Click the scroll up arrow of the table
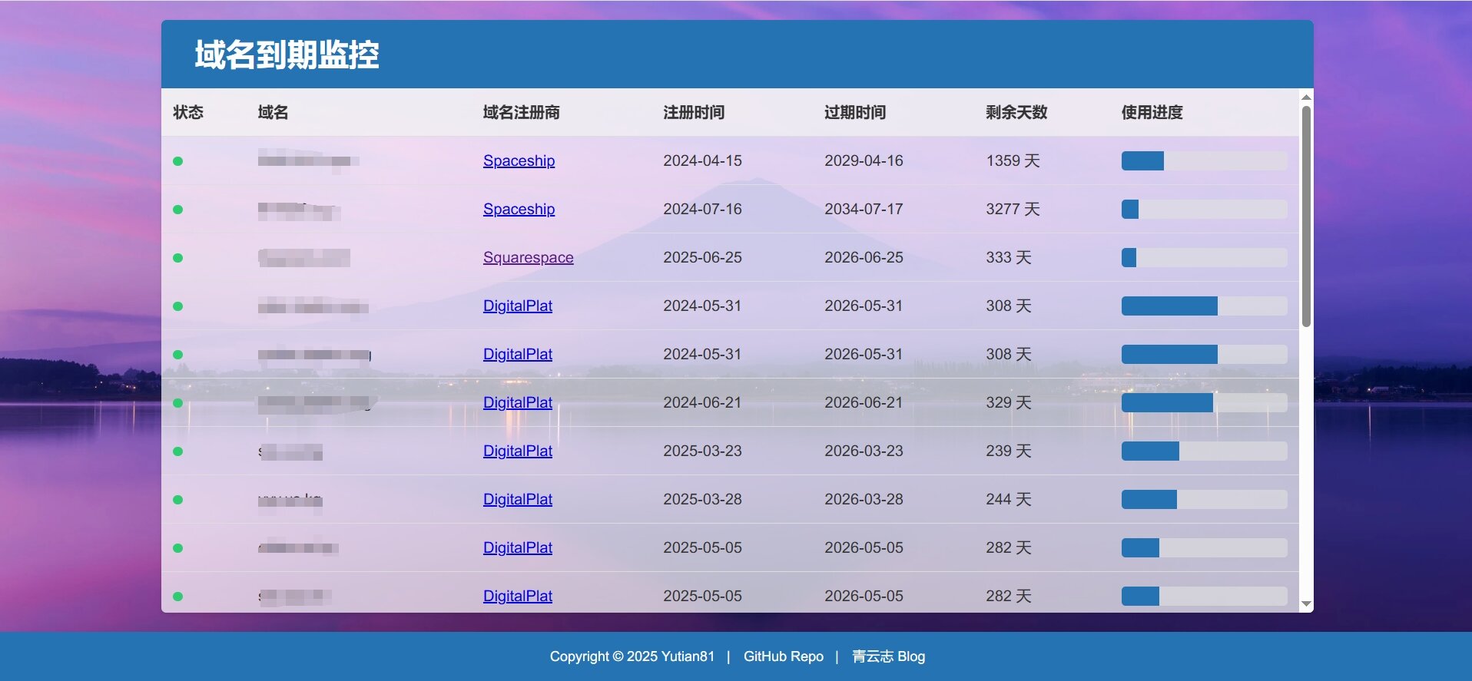 [x=1306, y=97]
